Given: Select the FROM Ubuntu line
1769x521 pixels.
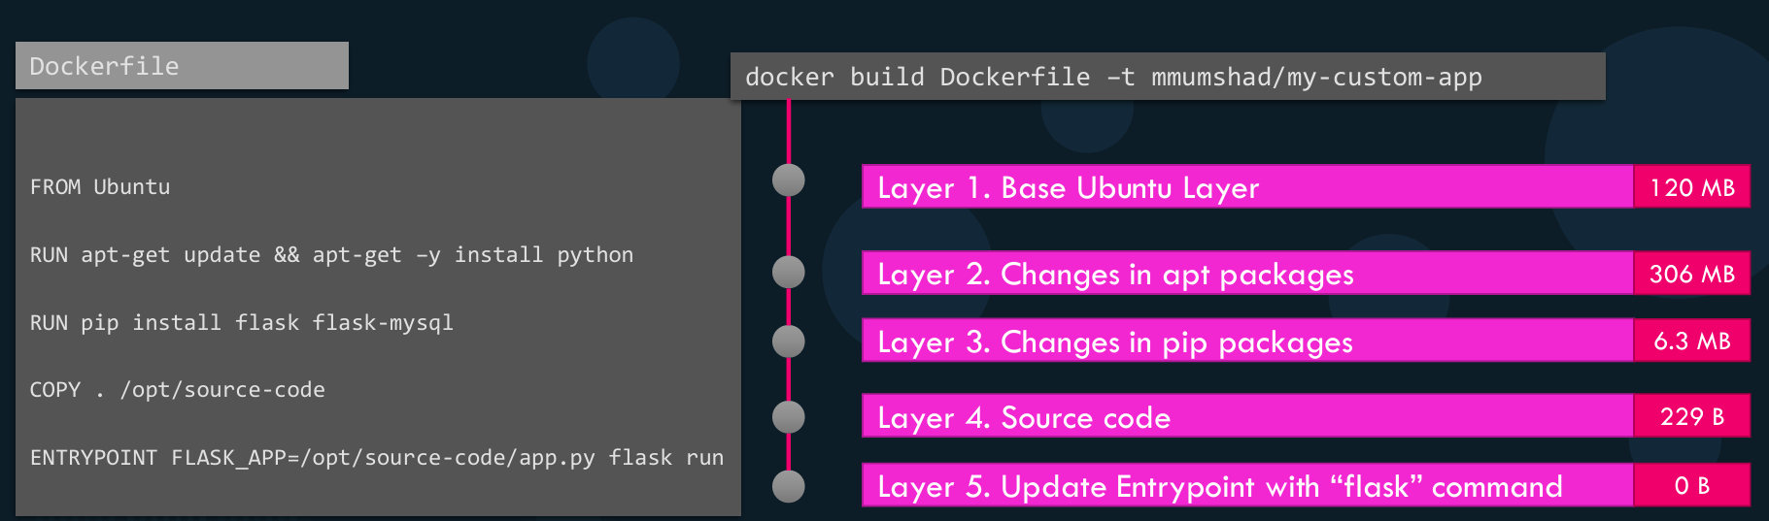Looking at the screenshot, I should [100, 187].
